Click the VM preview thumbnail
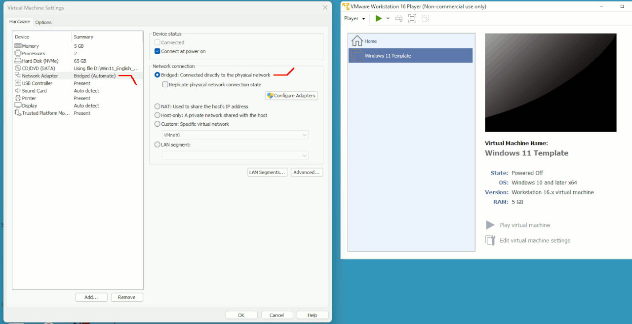632x324 pixels. (551, 82)
